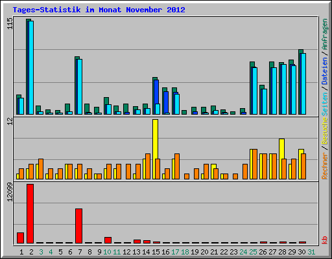Click the 'Rechner' legend label
The height and width of the screenshot is (259, 332).
tap(325, 166)
